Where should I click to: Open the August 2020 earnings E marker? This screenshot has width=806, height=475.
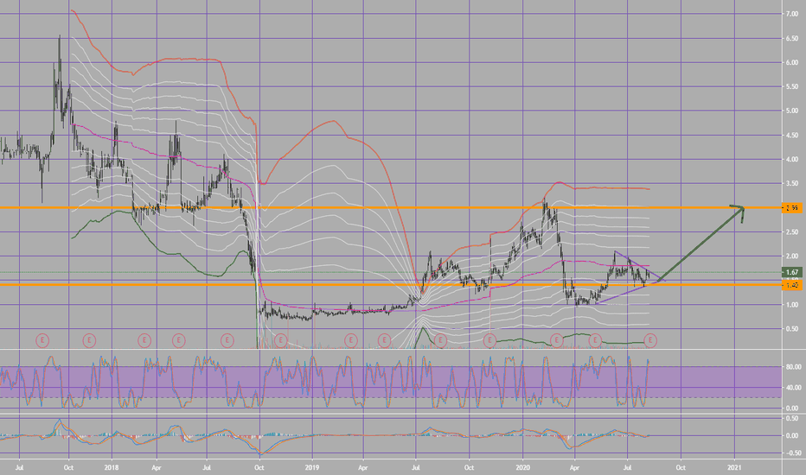click(650, 340)
